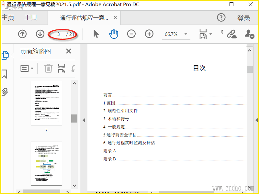Image resolution: width=259 pixels, height=194 pixels.
Task: Click the document vertical scrollbar handle
Action: point(250,69)
